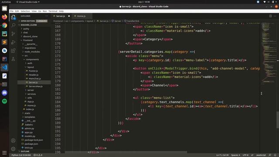
Task: Go to line via Ln, Col indicator
Action: (222, 155)
